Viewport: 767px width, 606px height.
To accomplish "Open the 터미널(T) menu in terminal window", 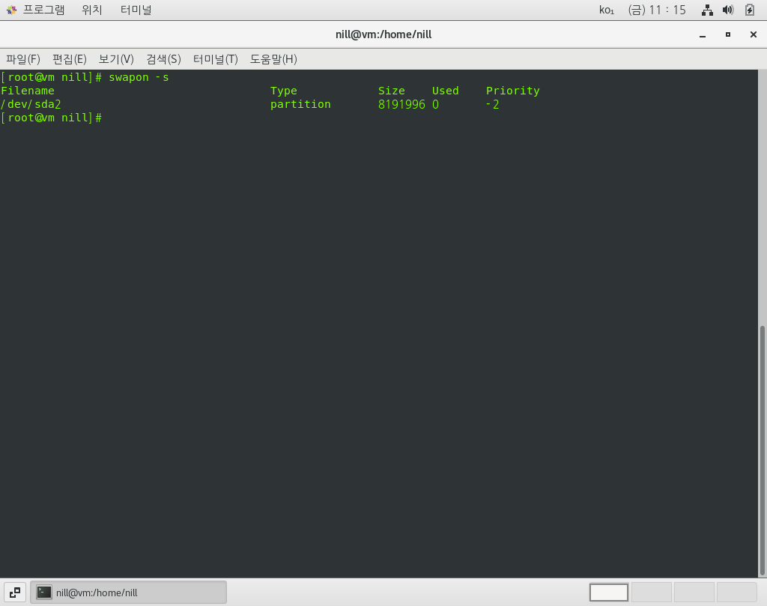I will 215,59.
